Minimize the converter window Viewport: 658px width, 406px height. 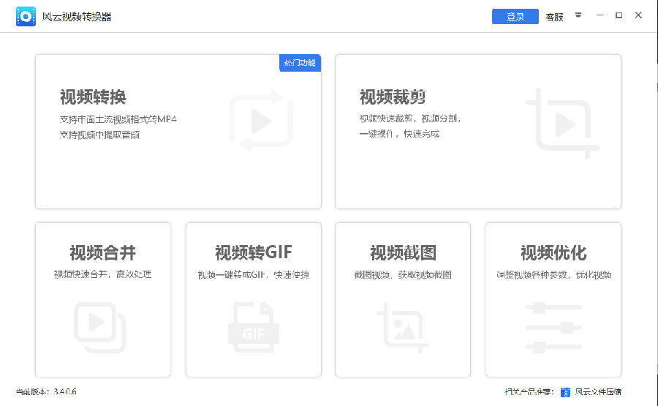coord(600,15)
